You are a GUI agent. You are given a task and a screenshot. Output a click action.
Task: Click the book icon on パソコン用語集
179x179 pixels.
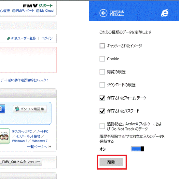[x=17, y=109]
